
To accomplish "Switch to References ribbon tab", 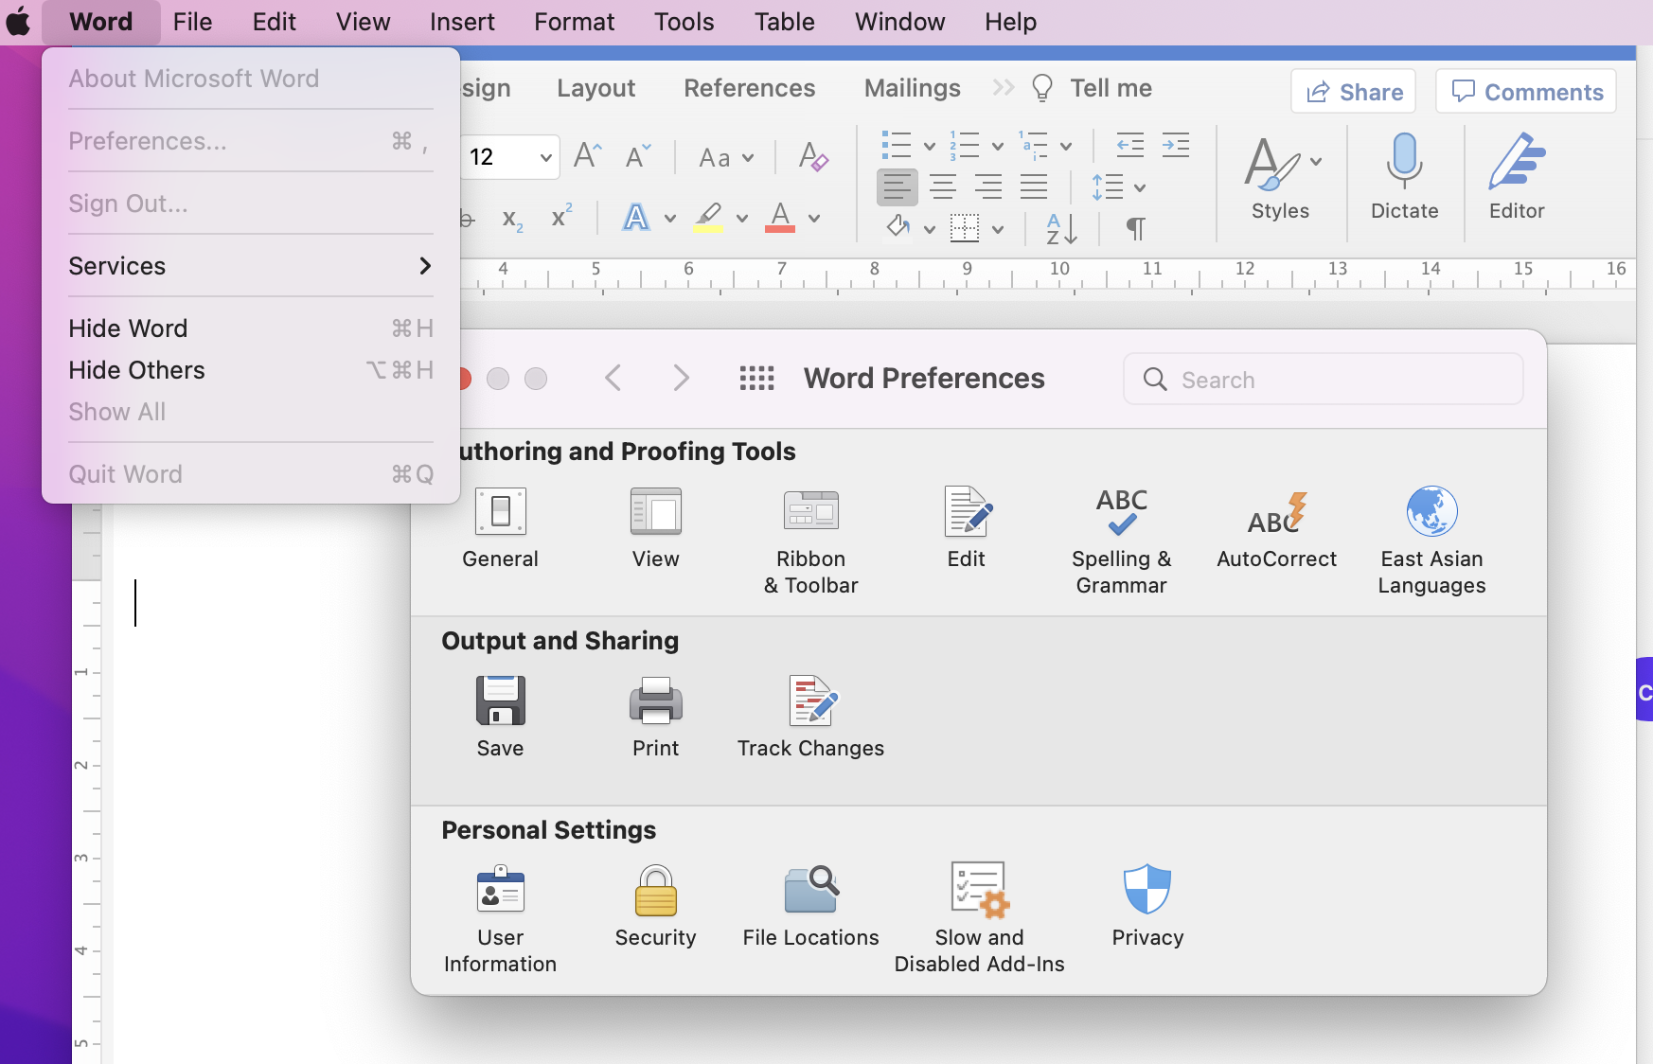I will [750, 88].
